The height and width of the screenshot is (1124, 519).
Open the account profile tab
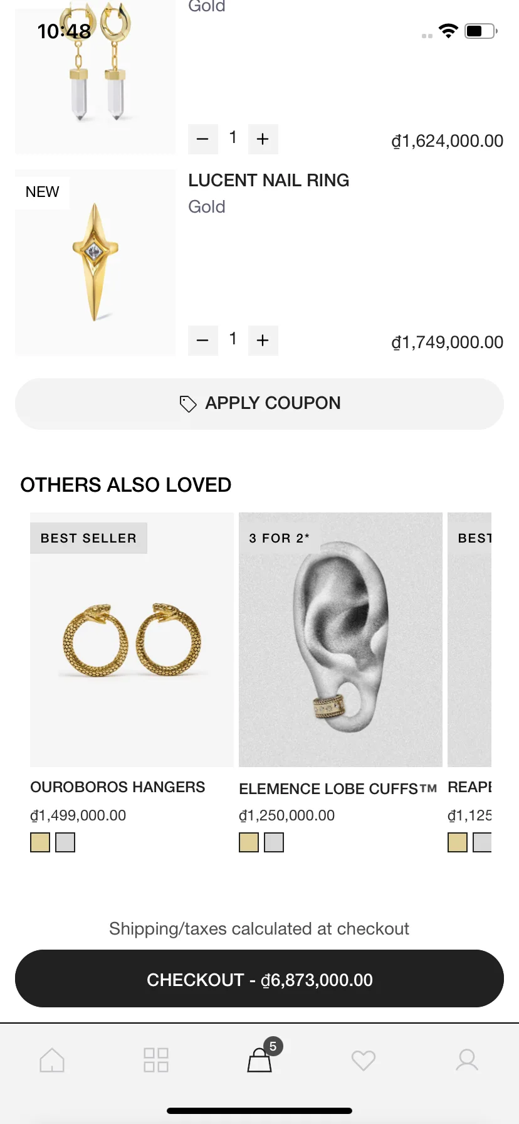pyautogui.click(x=467, y=1060)
